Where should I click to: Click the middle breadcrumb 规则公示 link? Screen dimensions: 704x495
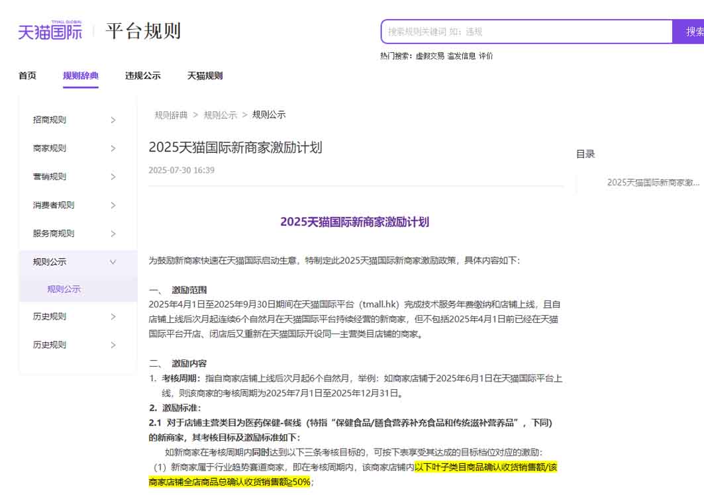pyautogui.click(x=221, y=115)
